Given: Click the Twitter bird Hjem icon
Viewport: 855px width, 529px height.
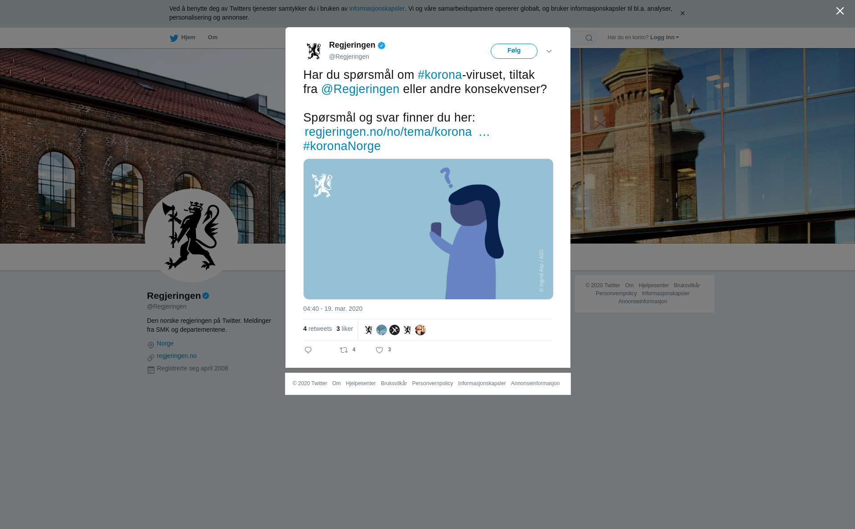Looking at the screenshot, I should tap(174, 38).
